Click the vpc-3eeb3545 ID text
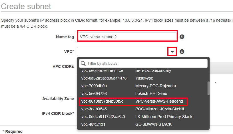Viewport: 233px width, 134px height. click(94, 109)
